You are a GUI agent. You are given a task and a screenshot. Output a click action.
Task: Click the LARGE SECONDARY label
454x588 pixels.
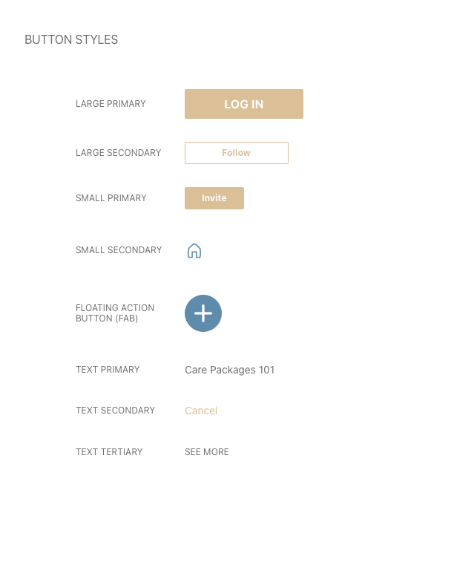pos(119,153)
